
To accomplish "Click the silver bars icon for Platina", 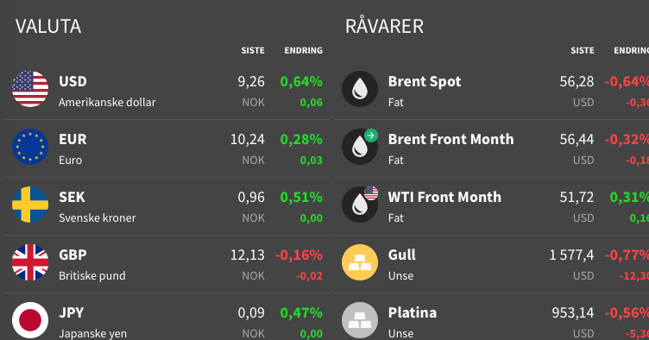I will pyautogui.click(x=360, y=320).
